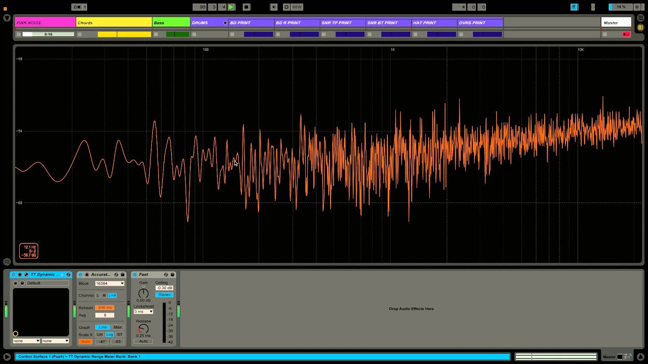This screenshot has height=364, width=648.
Task: Toggle the session record circle button
Action: [x=286, y=7]
